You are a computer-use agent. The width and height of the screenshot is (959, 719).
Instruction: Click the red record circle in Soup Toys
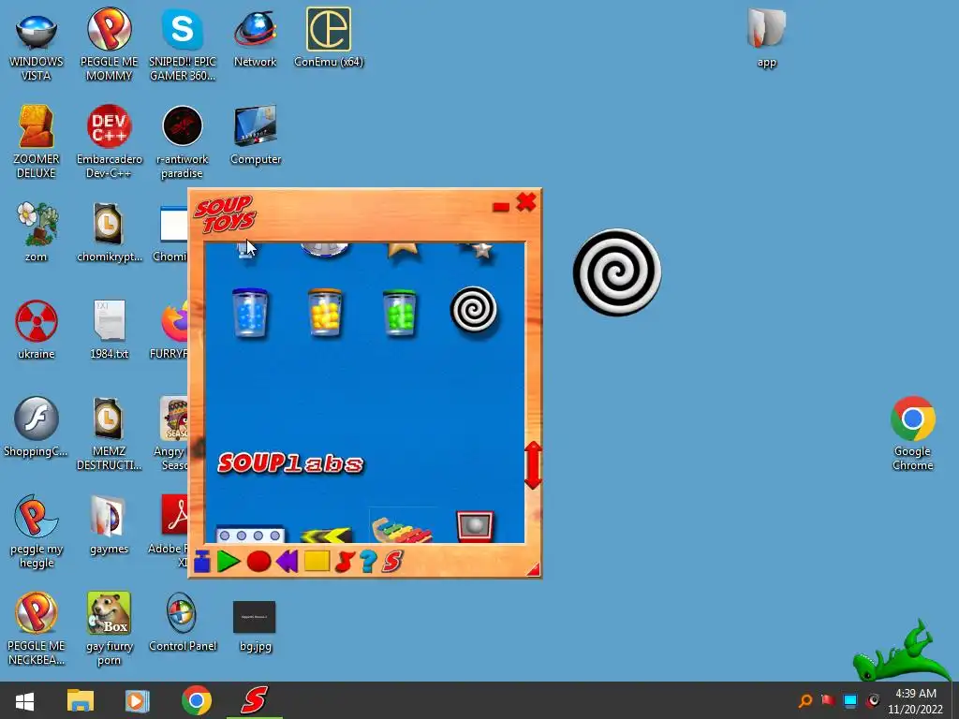pos(258,562)
